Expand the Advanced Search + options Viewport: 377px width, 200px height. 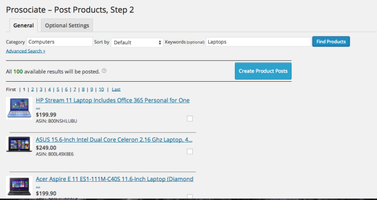[26, 51]
